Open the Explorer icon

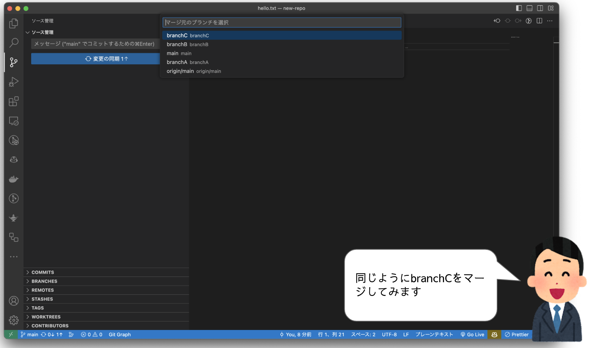coord(13,23)
